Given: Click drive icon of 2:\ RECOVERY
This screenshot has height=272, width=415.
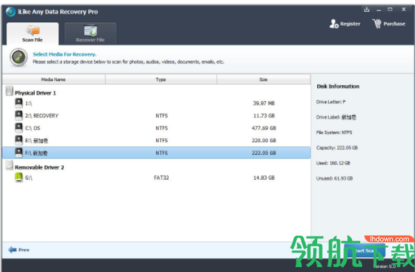Looking at the screenshot, I should coord(19,115).
